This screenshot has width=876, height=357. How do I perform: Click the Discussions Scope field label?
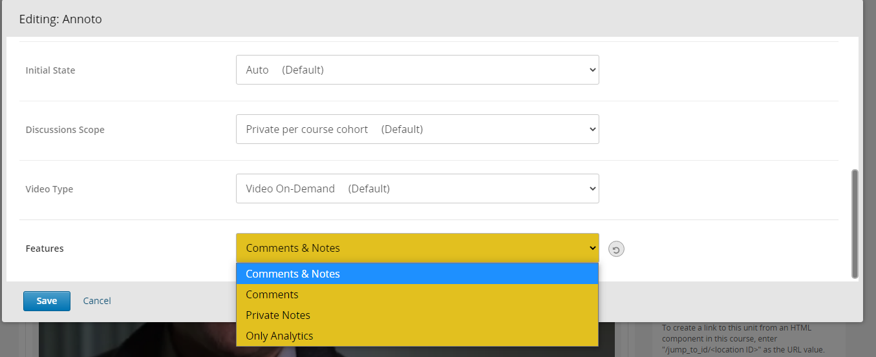click(x=65, y=130)
